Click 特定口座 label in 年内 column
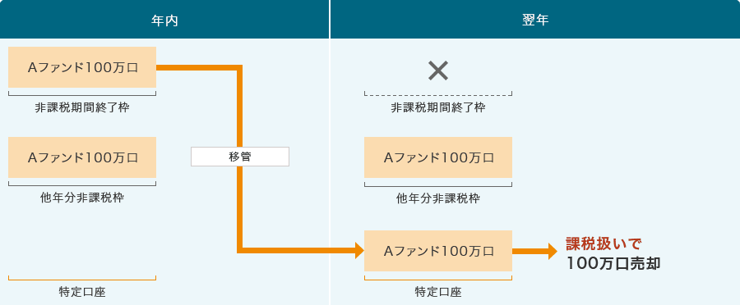 click(x=82, y=292)
